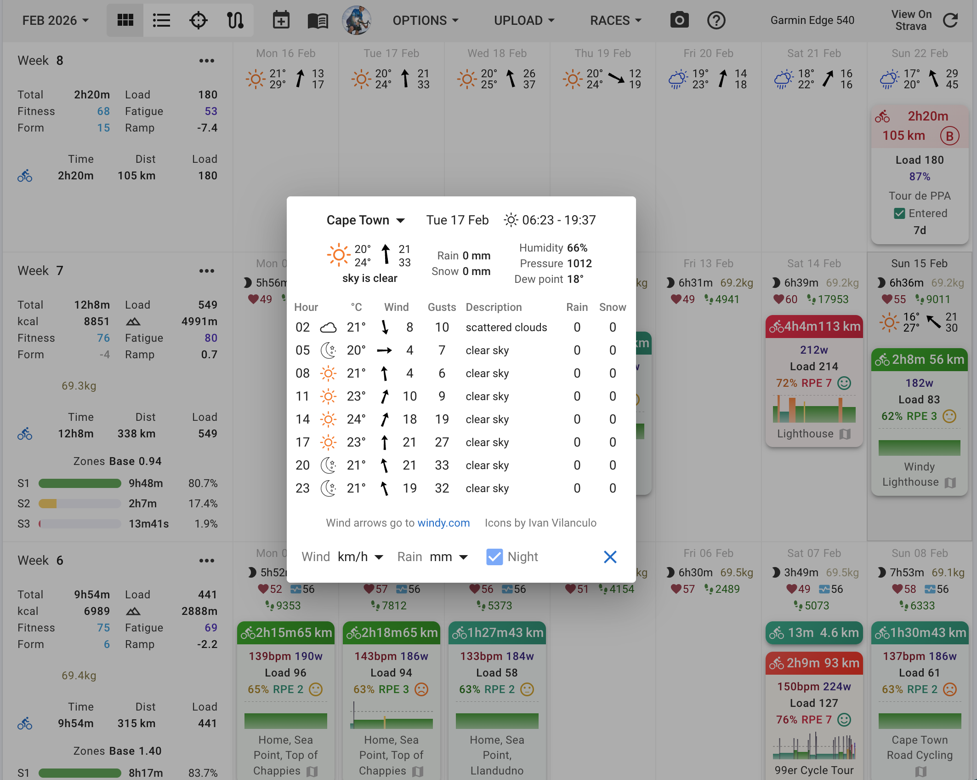Viewport: 977px width, 780px height.
Task: Change Wind units km/h dropdown
Action: 360,557
